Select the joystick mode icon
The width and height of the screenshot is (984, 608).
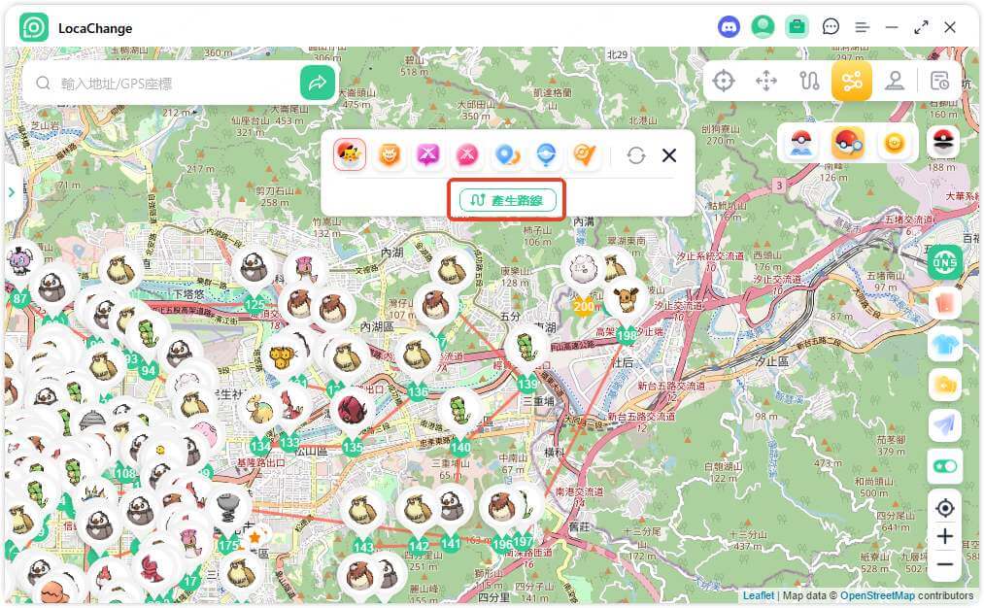coord(895,81)
